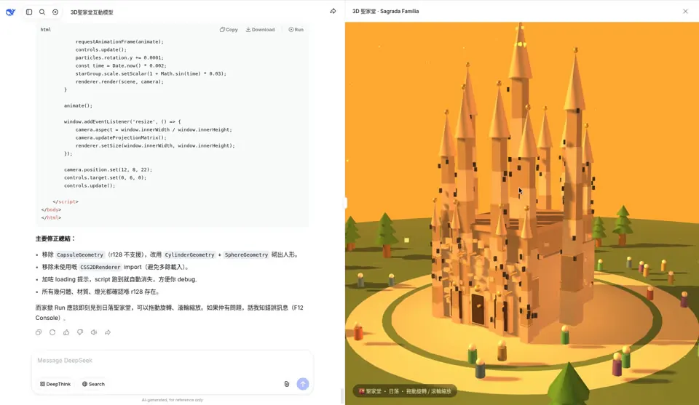Close the Sagrada Familia preview panel
Screen dimensions: 699x405
click(x=685, y=11)
